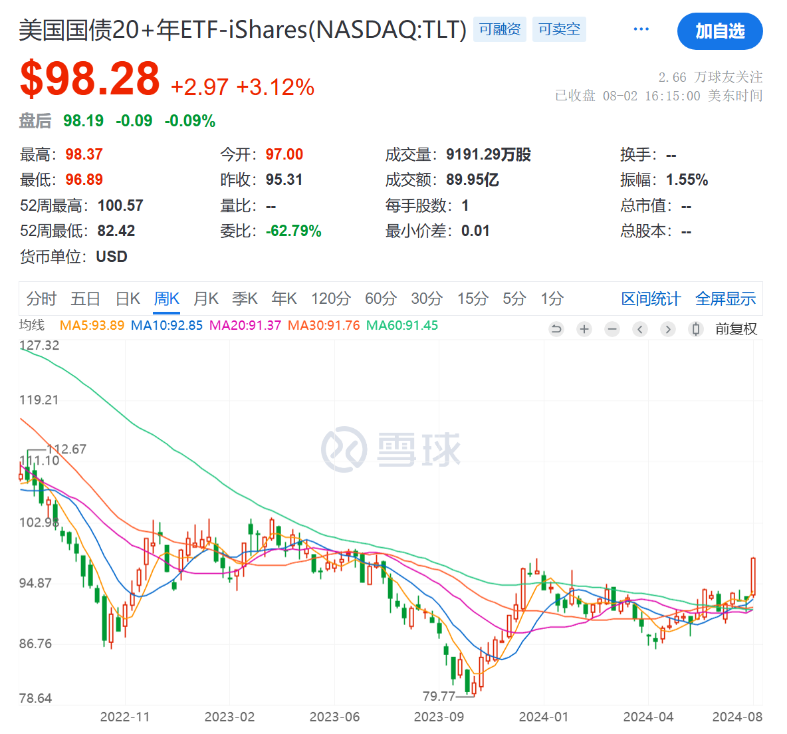Image resolution: width=787 pixels, height=734 pixels.
Task: Move chart right with right chevron
Action: click(x=667, y=329)
